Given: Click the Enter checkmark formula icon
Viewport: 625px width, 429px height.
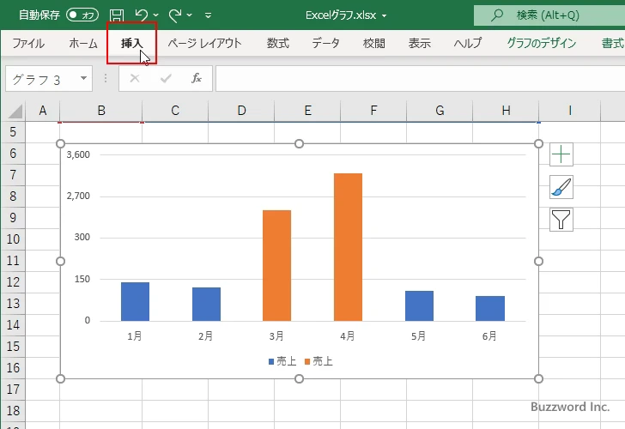Looking at the screenshot, I should [x=166, y=78].
